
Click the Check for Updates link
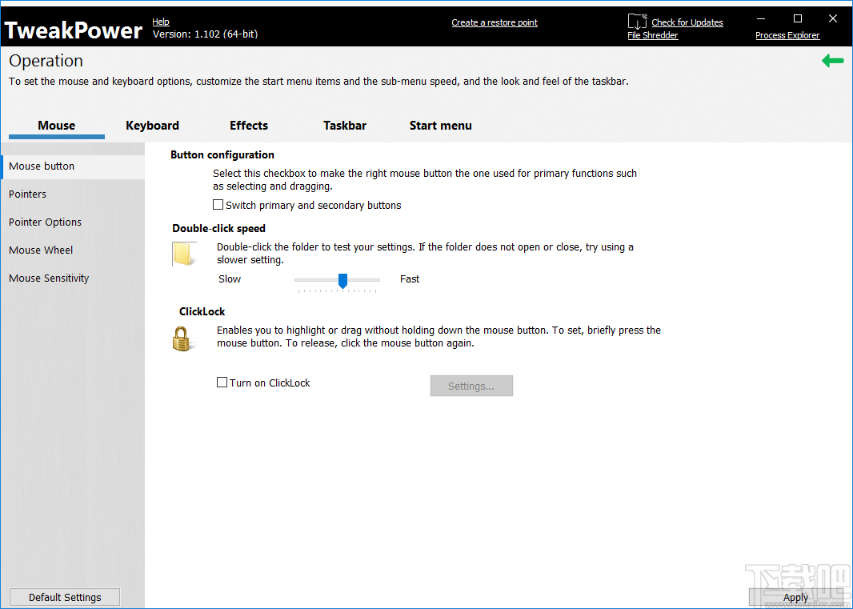[687, 22]
